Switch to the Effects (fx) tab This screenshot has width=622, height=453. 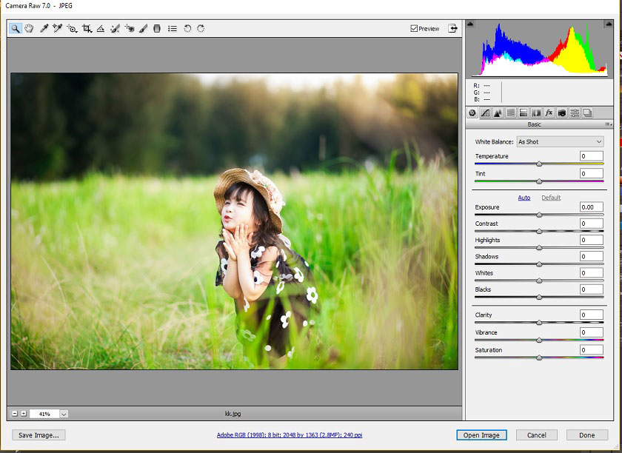(549, 113)
